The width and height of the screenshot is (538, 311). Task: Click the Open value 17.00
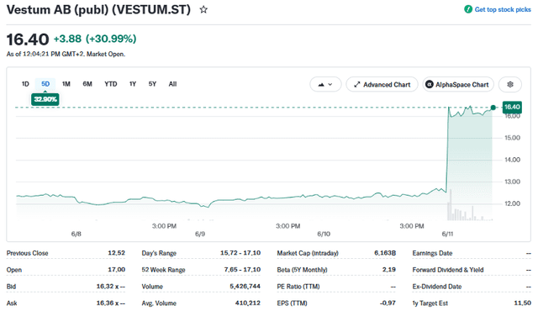tap(116, 270)
